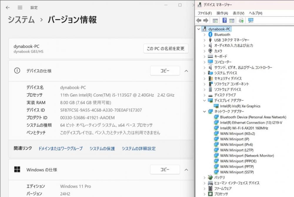Collapse the デバイスの仕様 section chevron
Viewport: 294px width, 197px height.
click(x=186, y=71)
